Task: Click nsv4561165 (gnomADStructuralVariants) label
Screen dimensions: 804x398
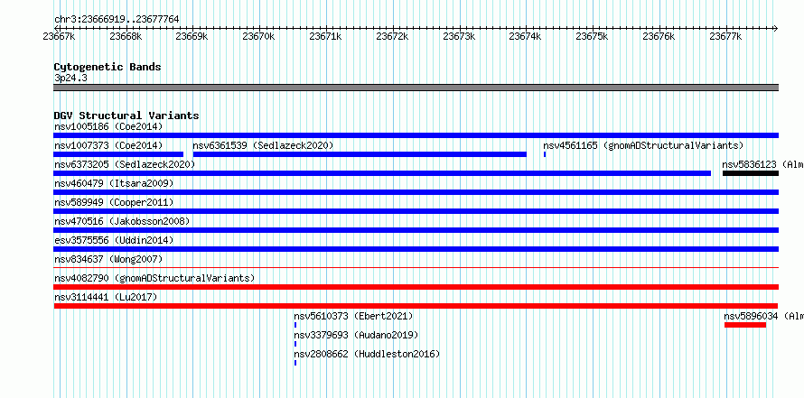Action: coord(643,145)
